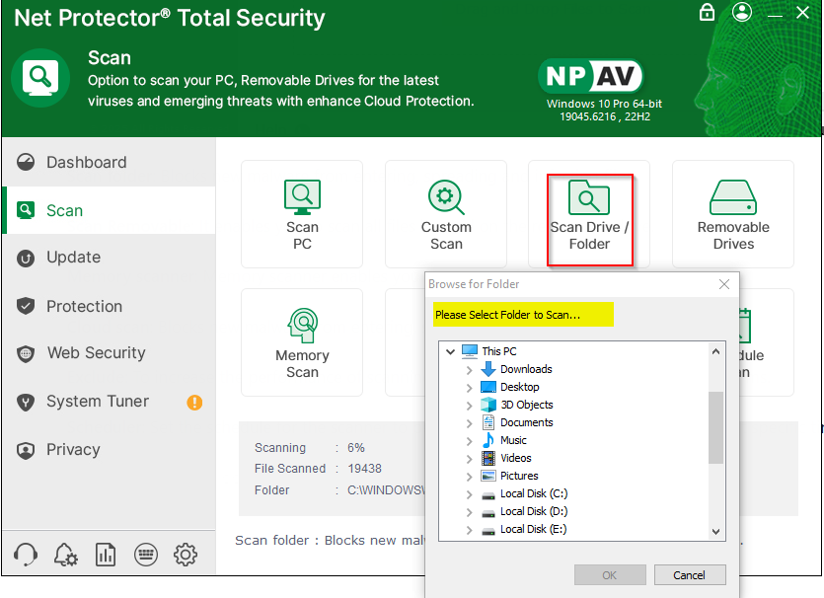Image resolution: width=824 pixels, height=598 pixels.
Task: Select the Removable Drives scan tile
Action: coord(733,214)
